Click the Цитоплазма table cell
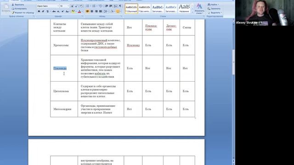The width and height of the screenshot is (294, 165). [64, 91]
